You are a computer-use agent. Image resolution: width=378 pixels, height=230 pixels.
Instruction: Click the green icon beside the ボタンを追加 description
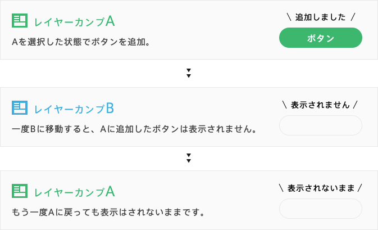(19, 21)
